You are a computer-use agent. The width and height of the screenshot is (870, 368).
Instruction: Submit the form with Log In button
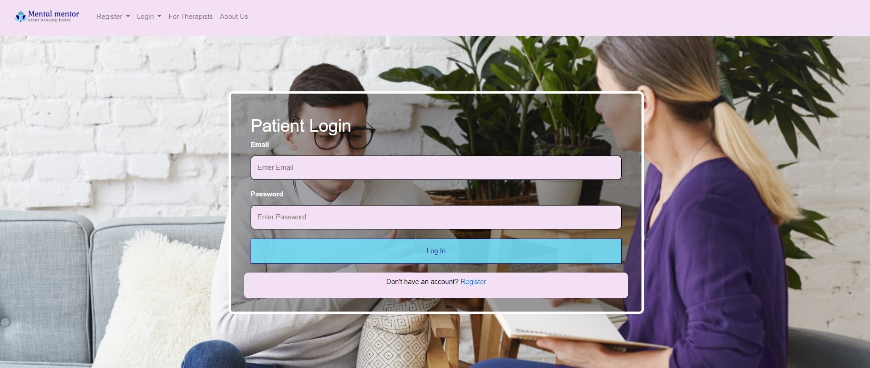436,251
